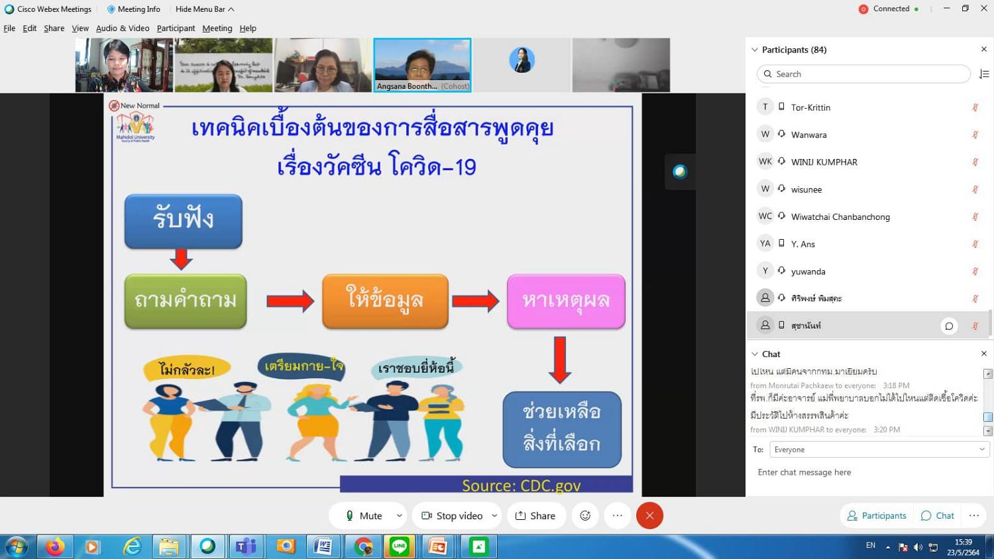Click the participants Search field
The image size is (994, 559).
coord(863,74)
